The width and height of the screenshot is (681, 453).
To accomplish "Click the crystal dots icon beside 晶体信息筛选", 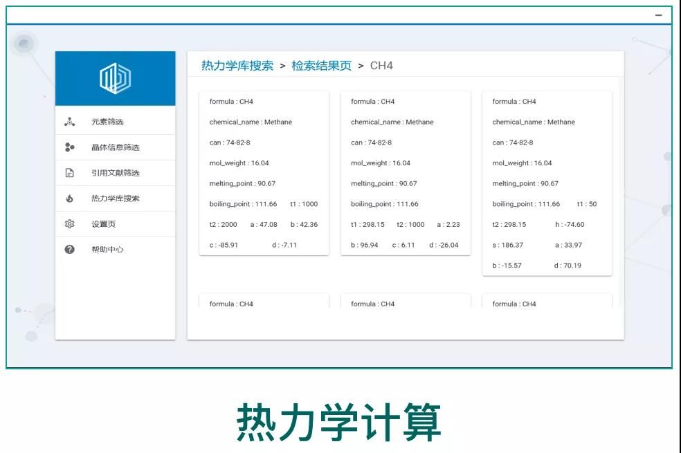I will [69, 147].
